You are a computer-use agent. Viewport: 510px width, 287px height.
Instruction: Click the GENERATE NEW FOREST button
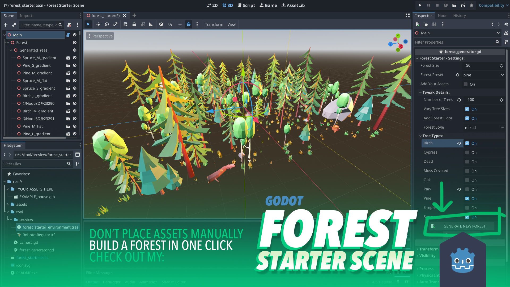[x=462, y=226]
